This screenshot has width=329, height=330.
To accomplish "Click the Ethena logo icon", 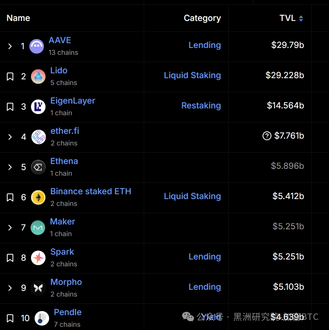I will coord(38,167).
